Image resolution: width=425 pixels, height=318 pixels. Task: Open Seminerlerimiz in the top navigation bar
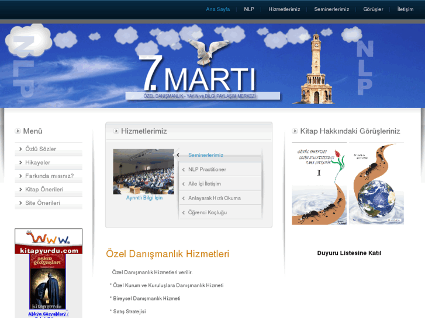pyautogui.click(x=331, y=9)
